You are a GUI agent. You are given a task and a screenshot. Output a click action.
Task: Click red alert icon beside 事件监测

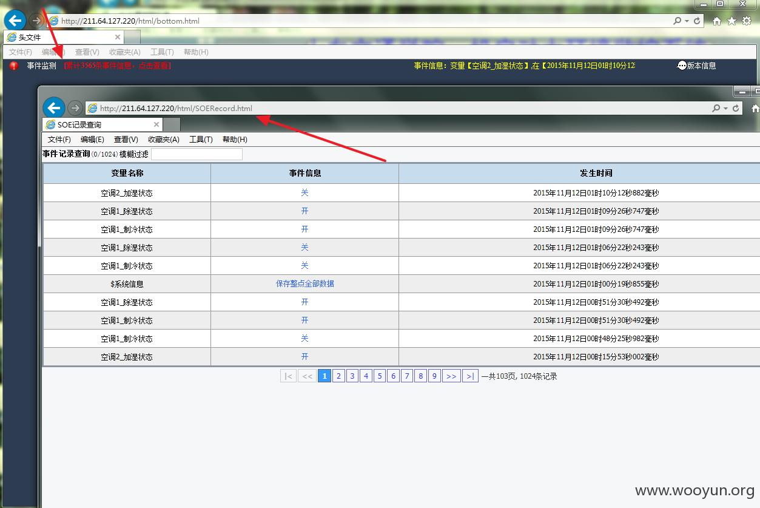(x=14, y=66)
